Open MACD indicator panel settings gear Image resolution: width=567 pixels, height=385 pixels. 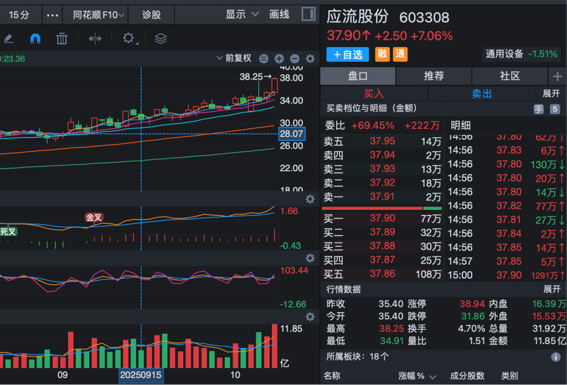click(x=310, y=199)
